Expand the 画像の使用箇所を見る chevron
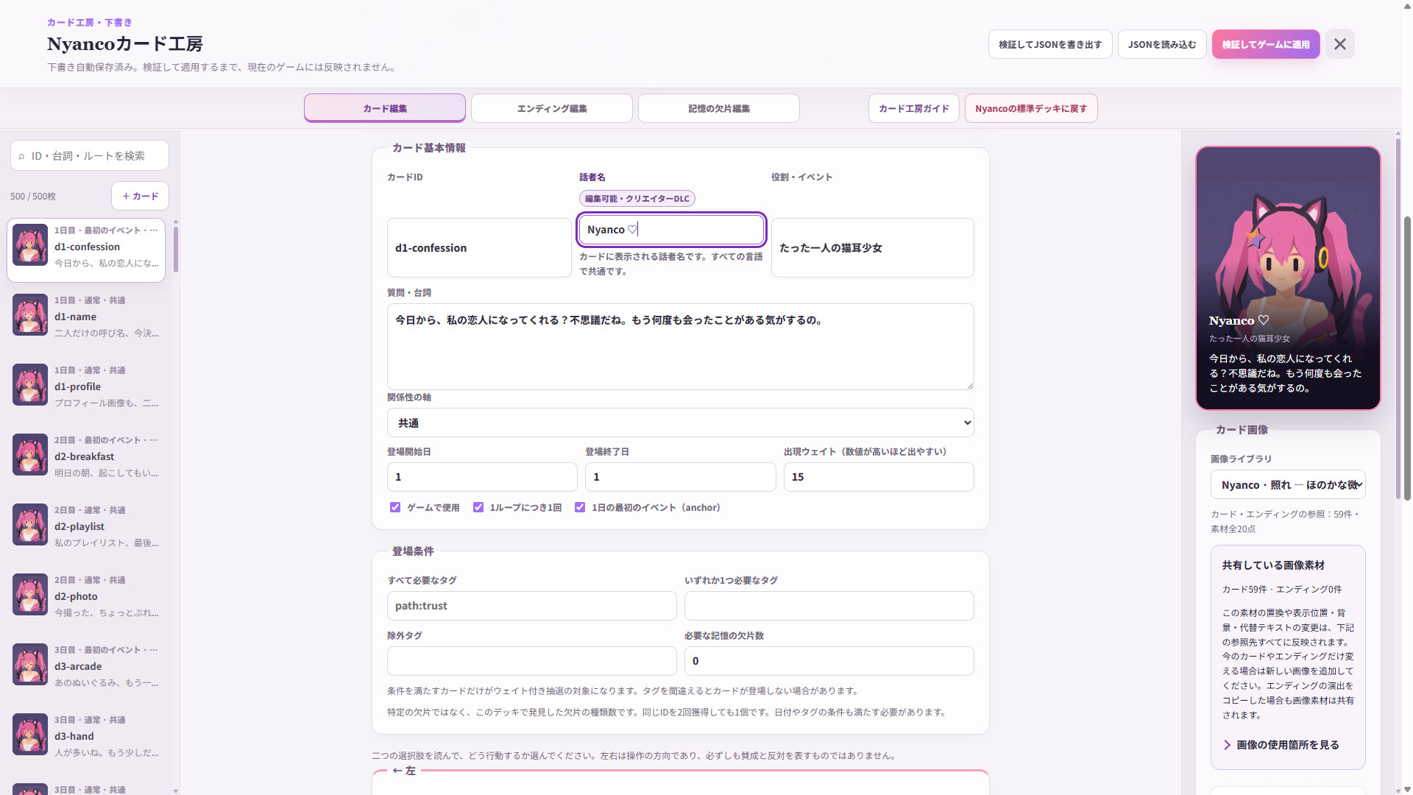Viewport: 1413px width, 795px height. tap(1227, 745)
